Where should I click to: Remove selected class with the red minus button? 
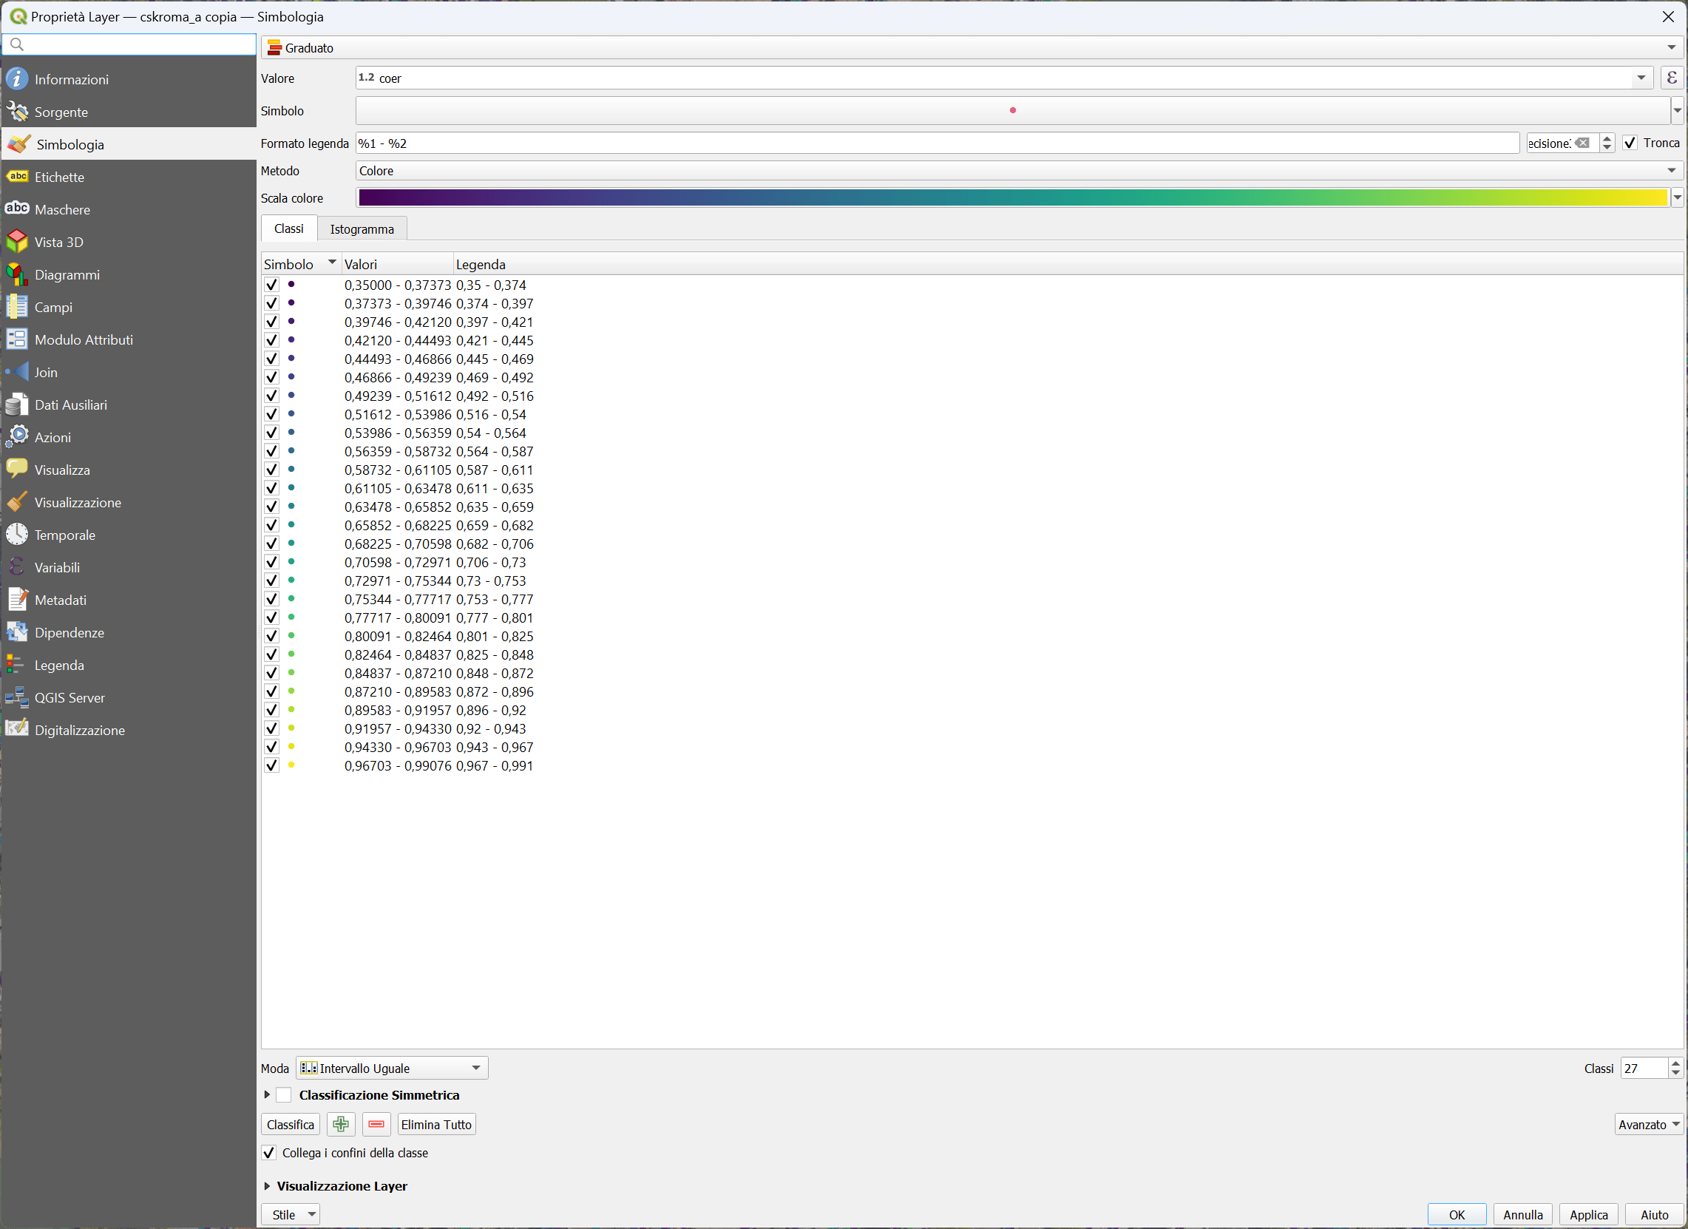tap(376, 1124)
